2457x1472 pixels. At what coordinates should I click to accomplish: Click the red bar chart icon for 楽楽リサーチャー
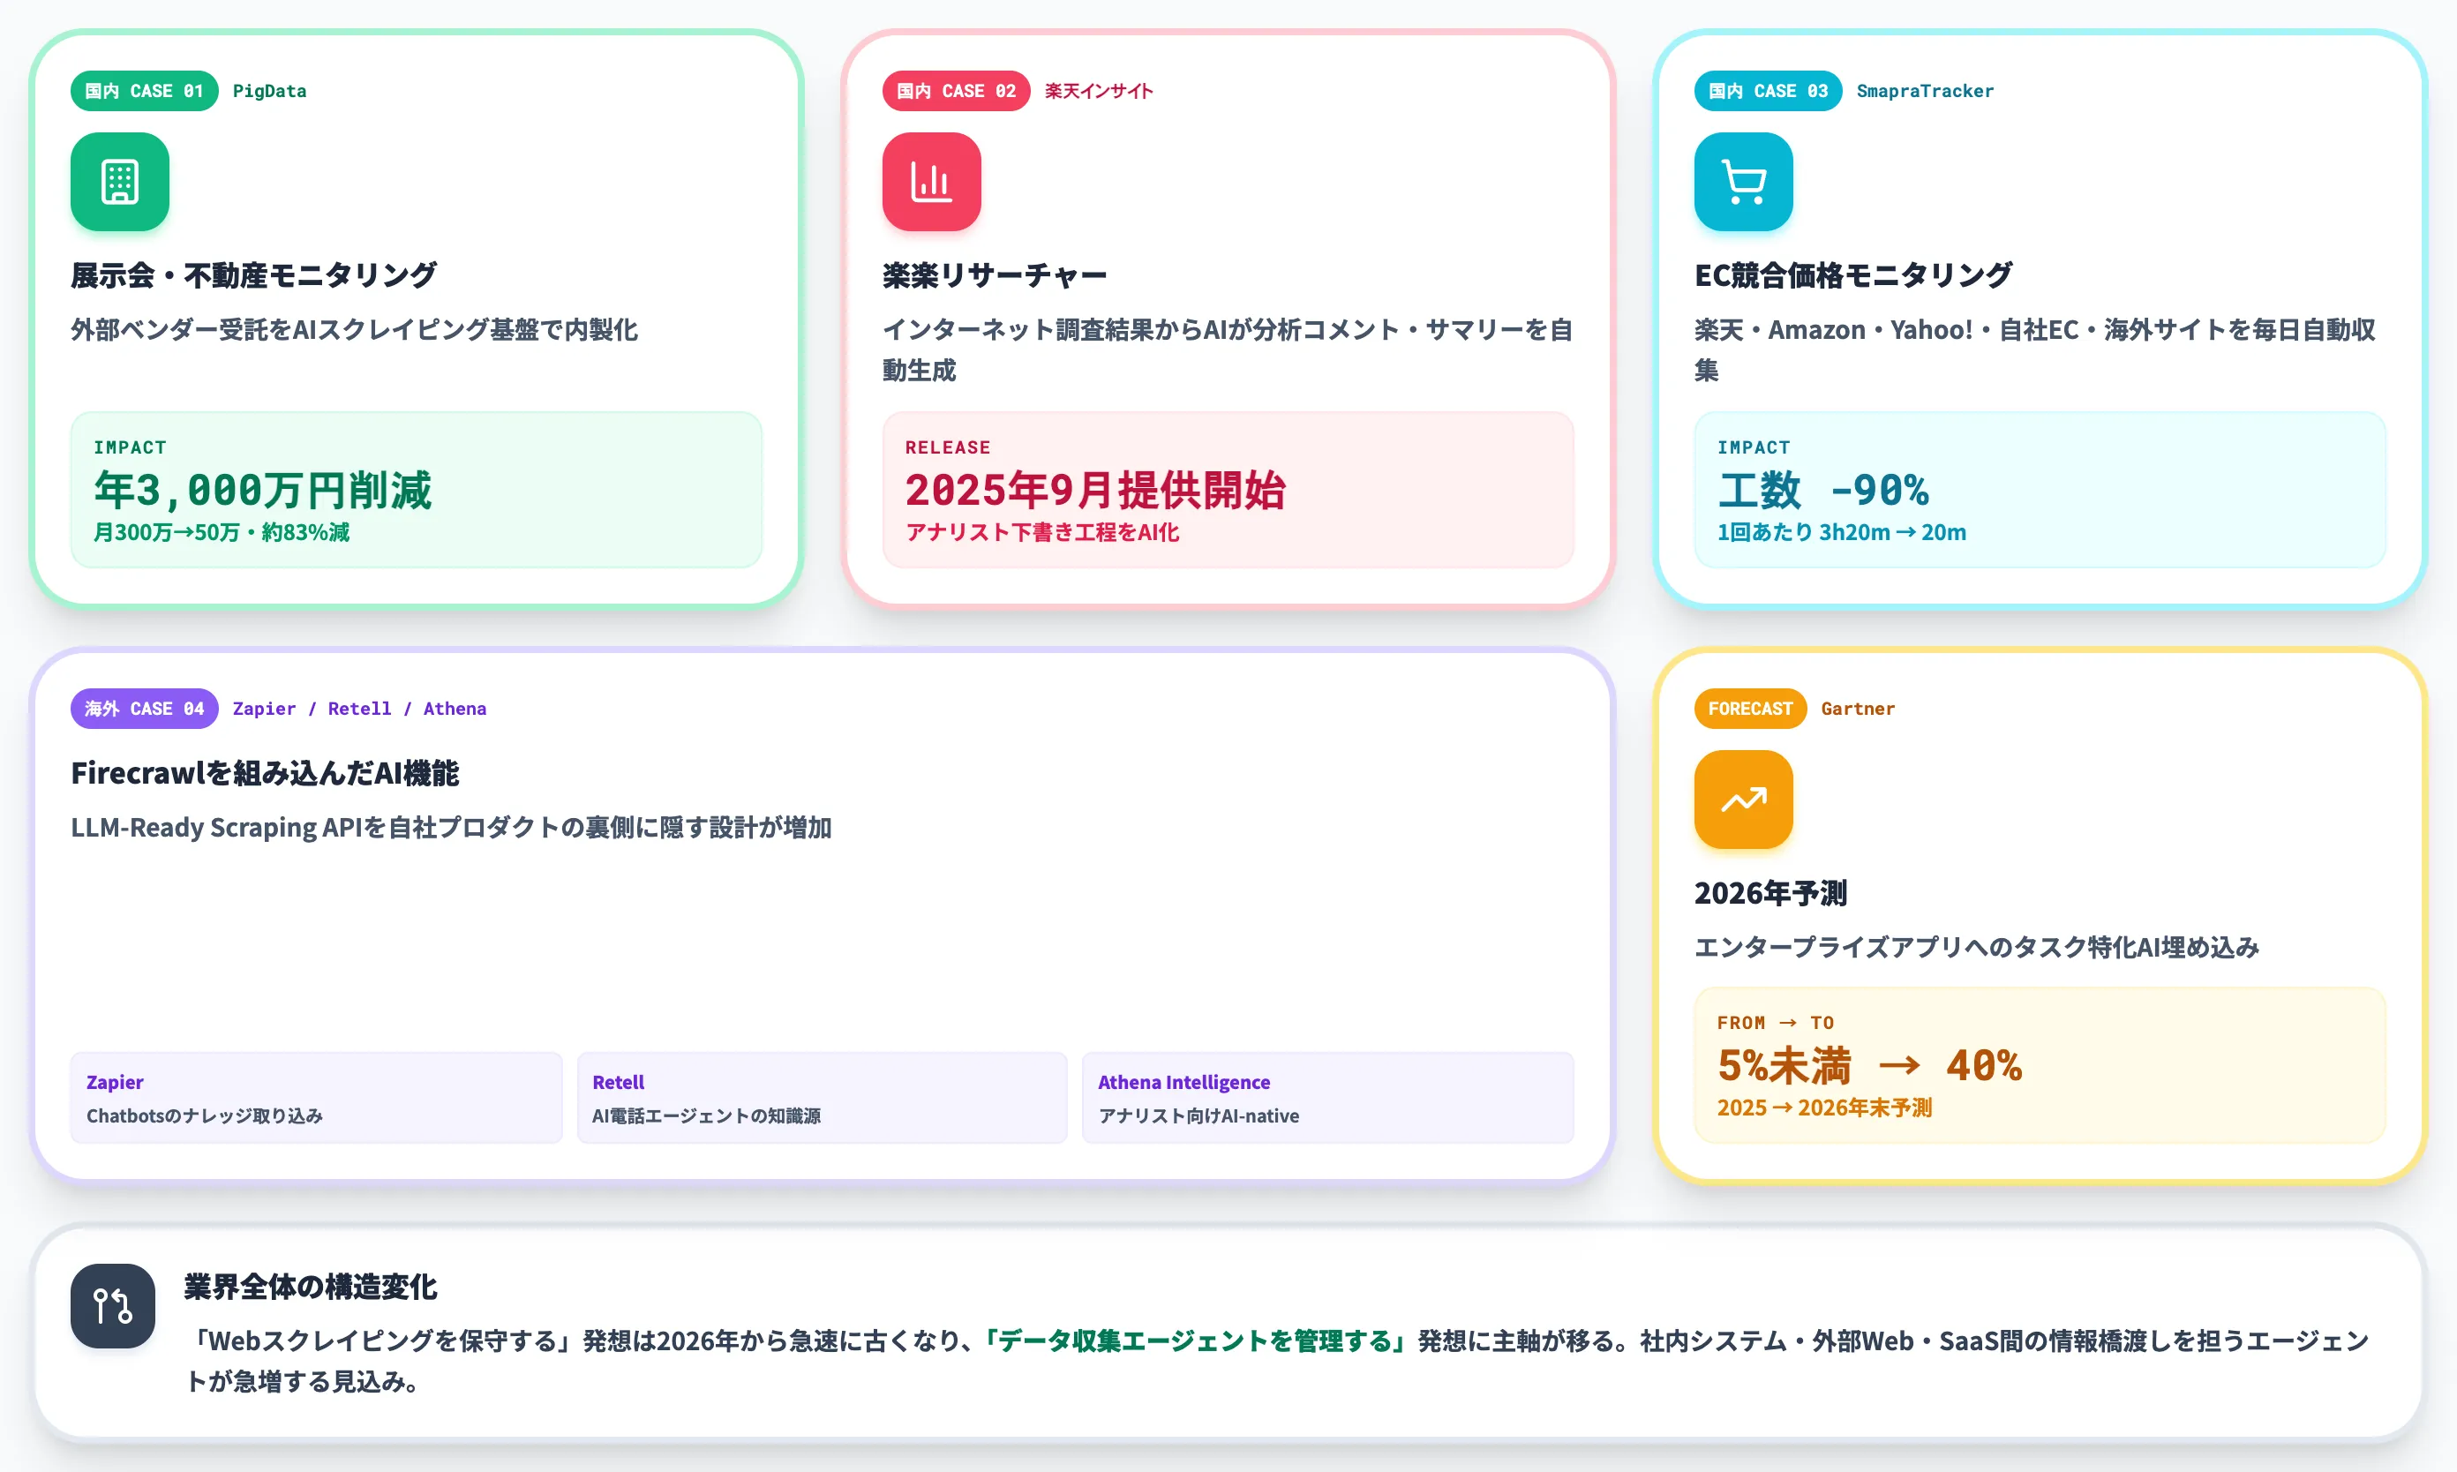pos(931,182)
